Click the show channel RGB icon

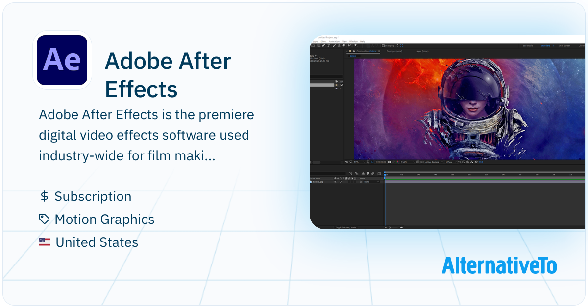[x=397, y=162]
